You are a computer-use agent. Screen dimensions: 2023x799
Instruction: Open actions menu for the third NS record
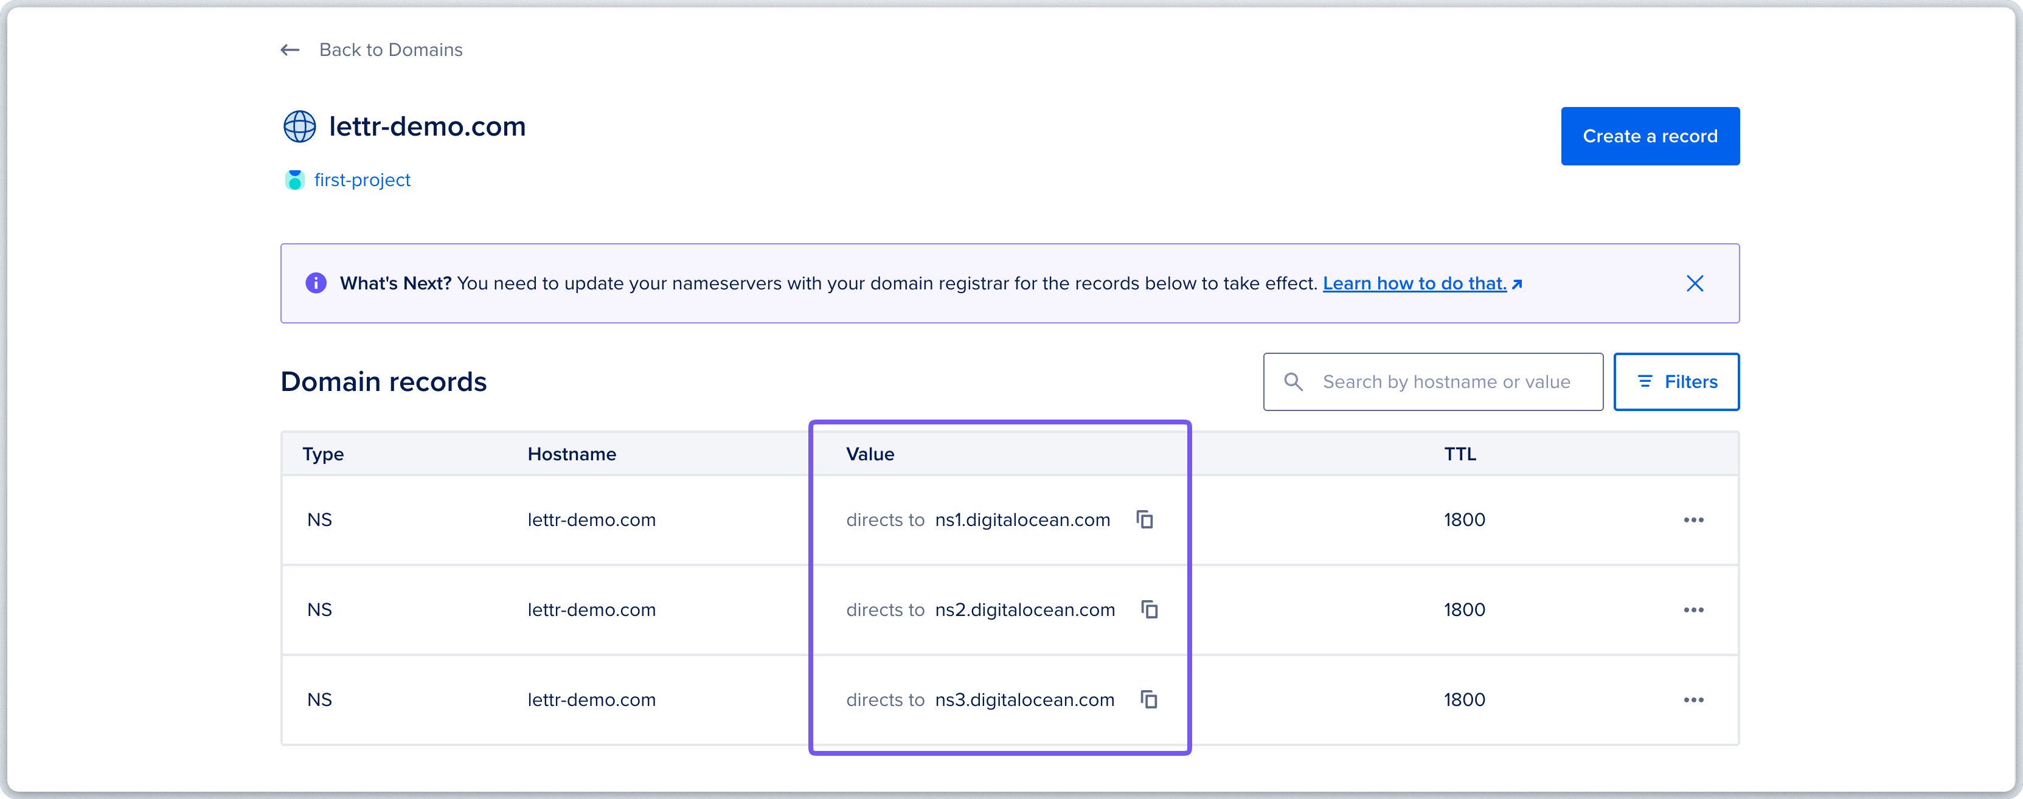point(1694,700)
